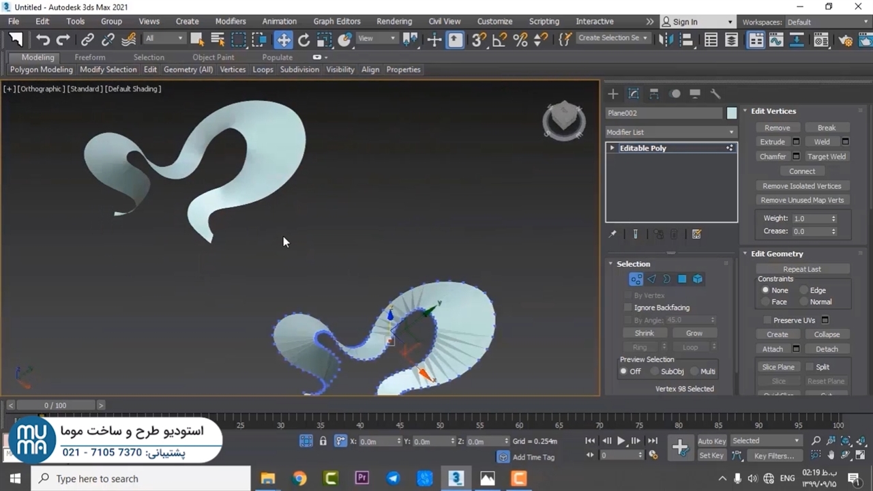Expand the Editable Poly stack entry

[x=612, y=148]
